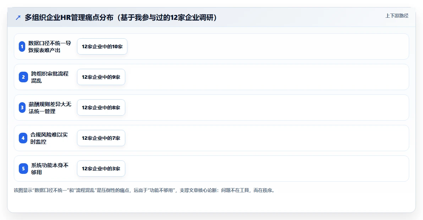423x220 pixels.
Task: Click the number 5 badge
Action: 23,169
